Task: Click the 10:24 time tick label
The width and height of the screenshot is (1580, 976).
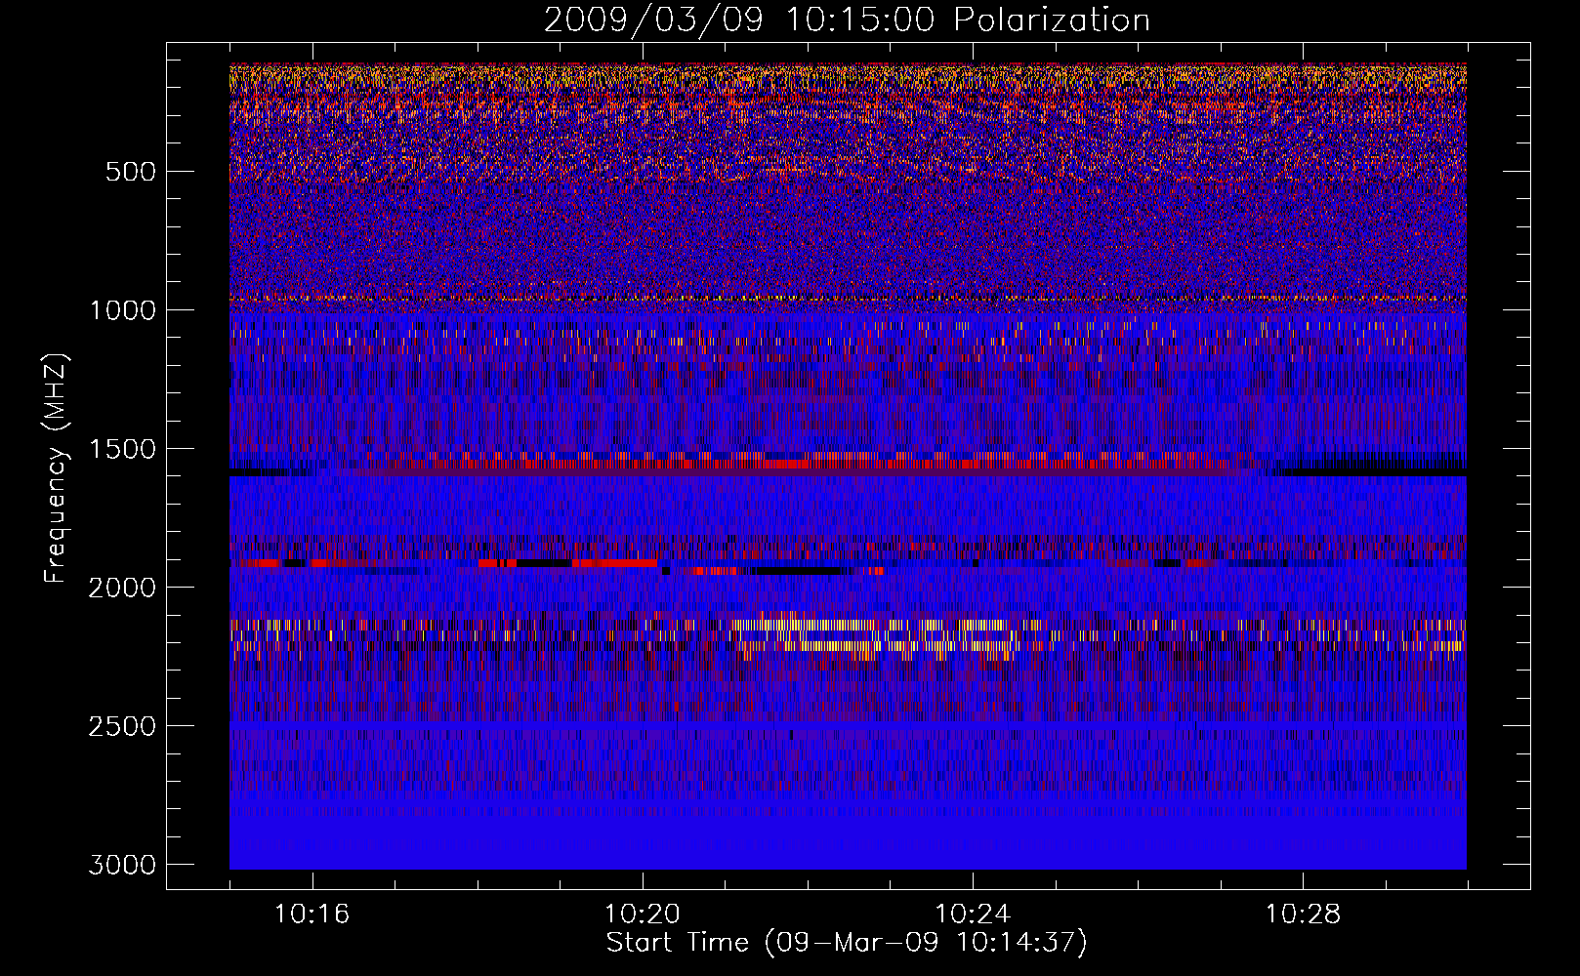Action: tap(973, 915)
